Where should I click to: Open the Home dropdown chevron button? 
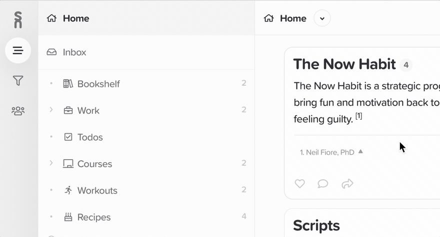tap(322, 18)
